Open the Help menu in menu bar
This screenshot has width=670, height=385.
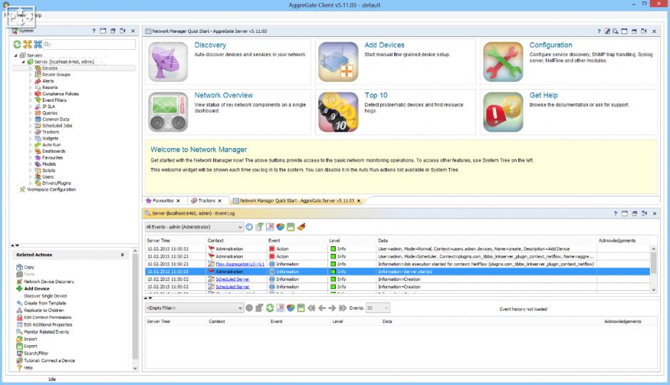(x=38, y=15)
